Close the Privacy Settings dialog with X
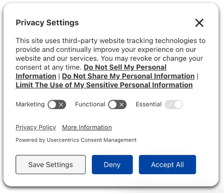Image resolution: width=224 pixels, height=194 pixels. [x=199, y=23]
